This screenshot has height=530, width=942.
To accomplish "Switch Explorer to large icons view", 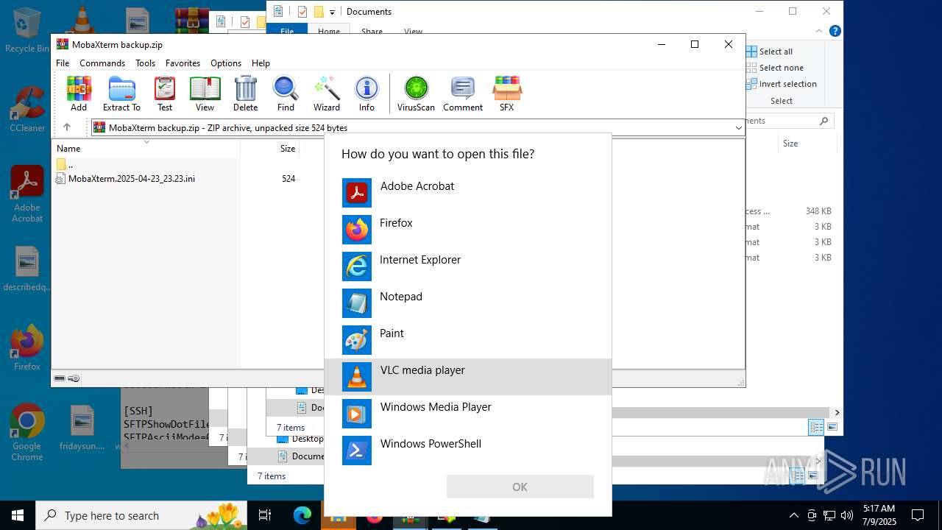I will click(832, 427).
